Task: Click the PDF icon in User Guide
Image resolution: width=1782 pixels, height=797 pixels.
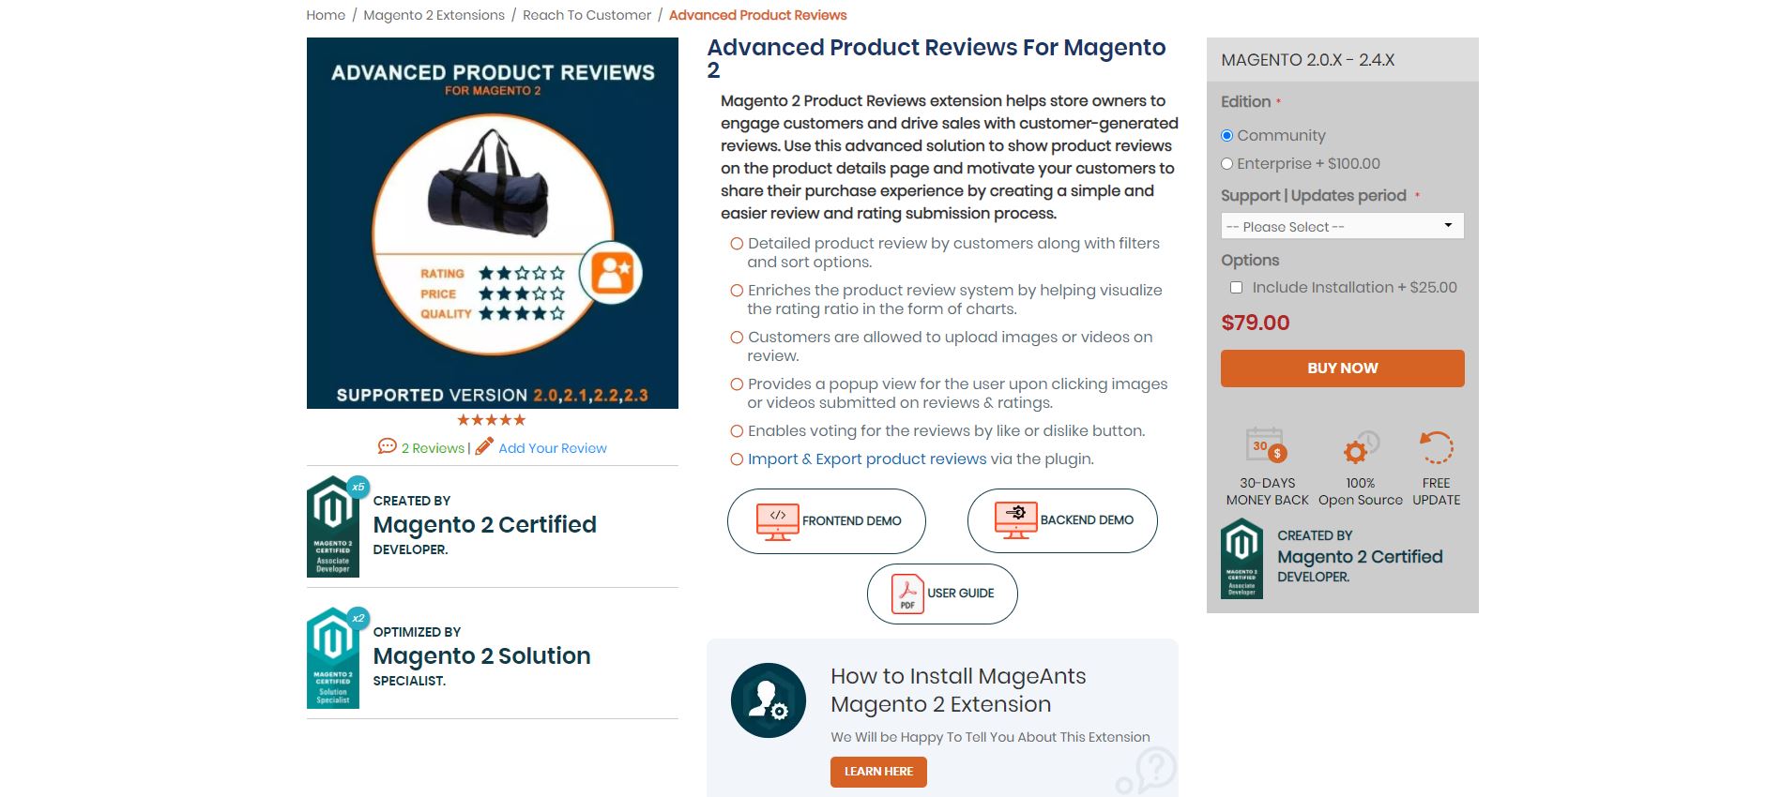Action: point(907,594)
